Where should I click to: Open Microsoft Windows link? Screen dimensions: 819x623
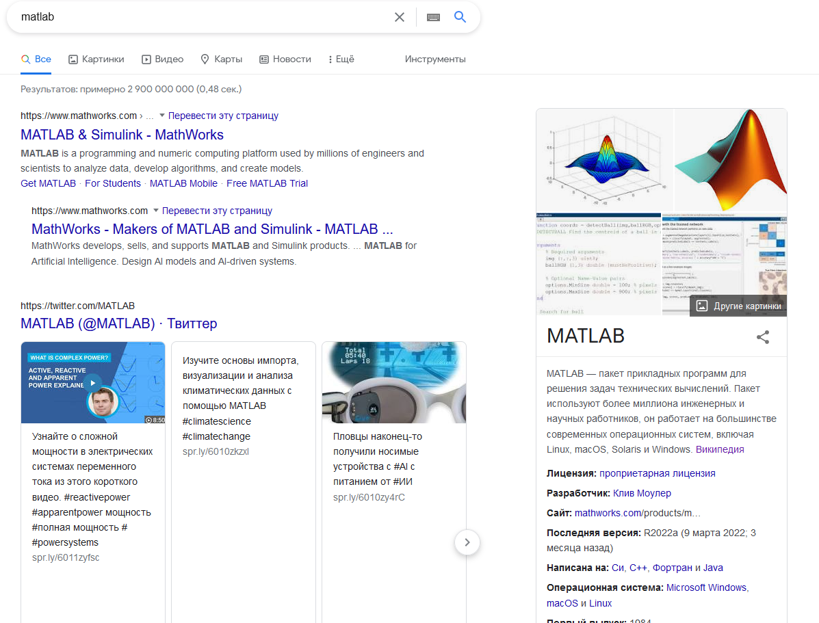[x=706, y=588]
